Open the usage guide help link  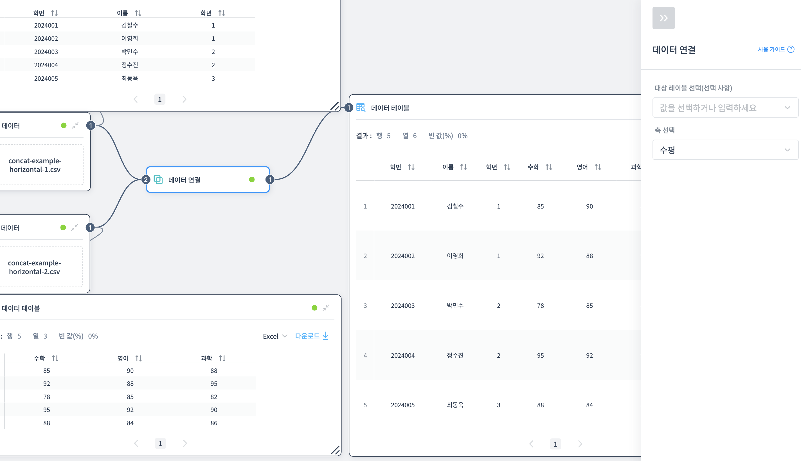pyautogui.click(x=775, y=50)
